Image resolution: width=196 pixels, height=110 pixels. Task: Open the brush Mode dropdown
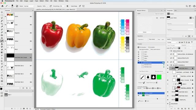tap(29, 6)
